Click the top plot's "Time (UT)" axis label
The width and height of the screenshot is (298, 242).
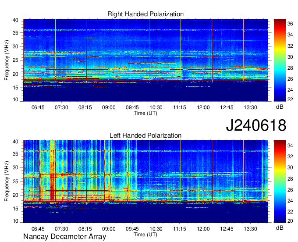click(145, 113)
